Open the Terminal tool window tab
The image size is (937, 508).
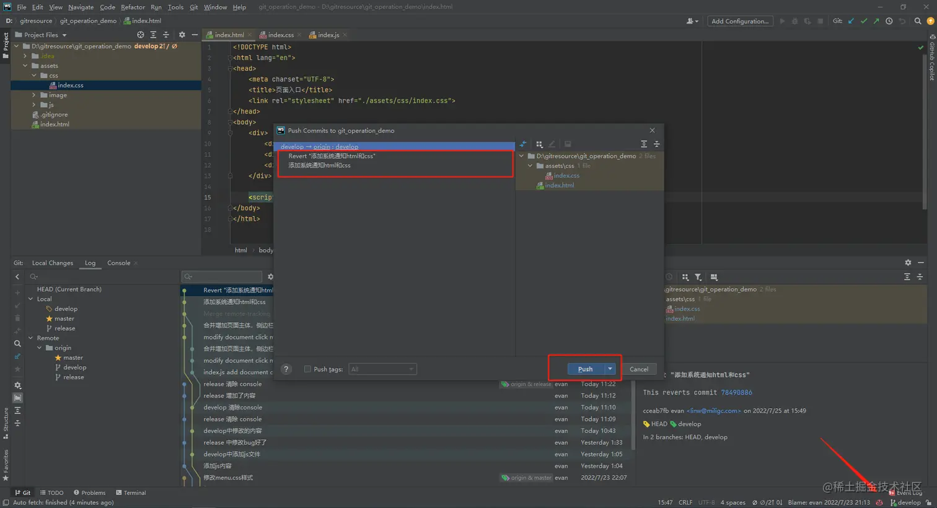click(x=131, y=493)
